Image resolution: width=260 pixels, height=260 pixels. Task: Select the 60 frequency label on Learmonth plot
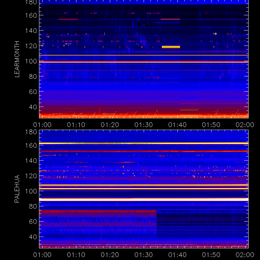33,92
